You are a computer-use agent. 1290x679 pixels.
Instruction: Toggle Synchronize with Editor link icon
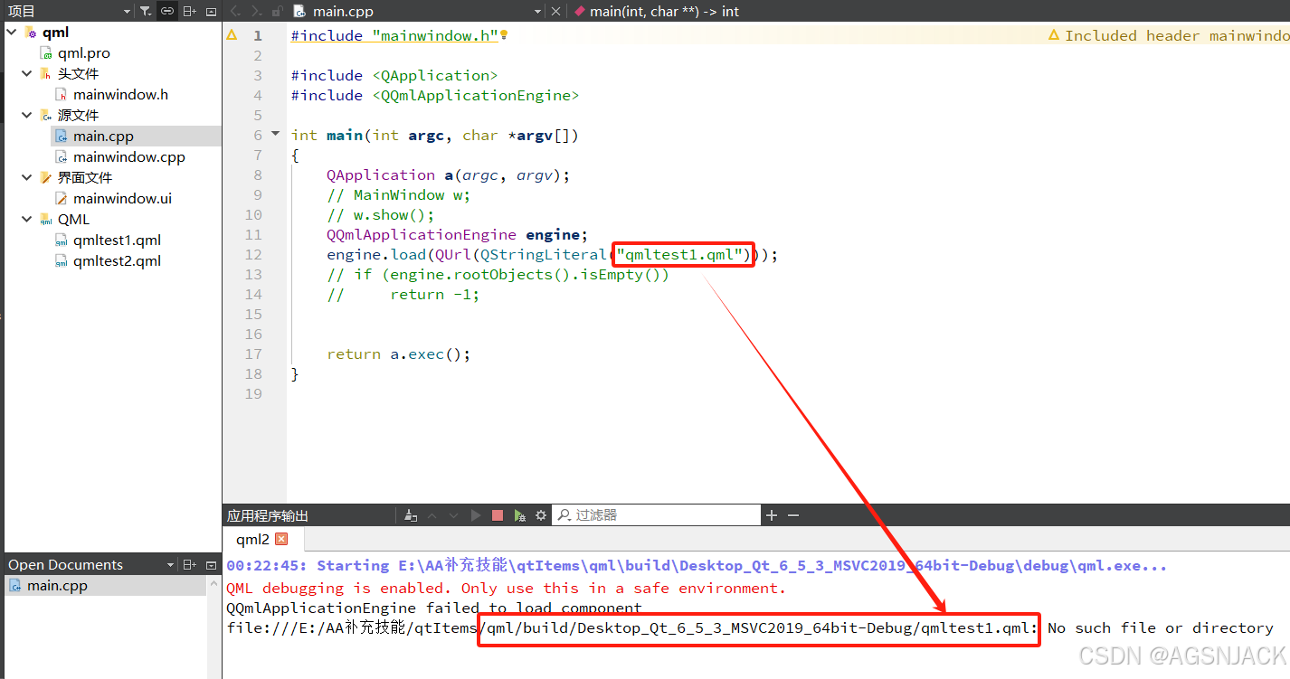pyautogui.click(x=167, y=10)
